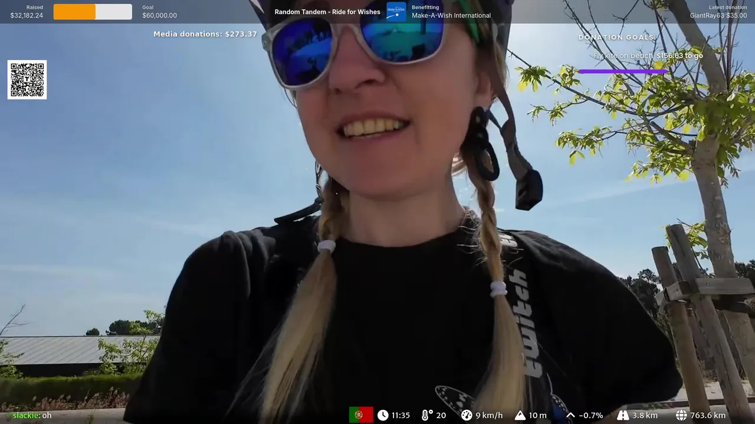Click the time value 11:35
This screenshot has height=424, width=755.
coord(401,415)
